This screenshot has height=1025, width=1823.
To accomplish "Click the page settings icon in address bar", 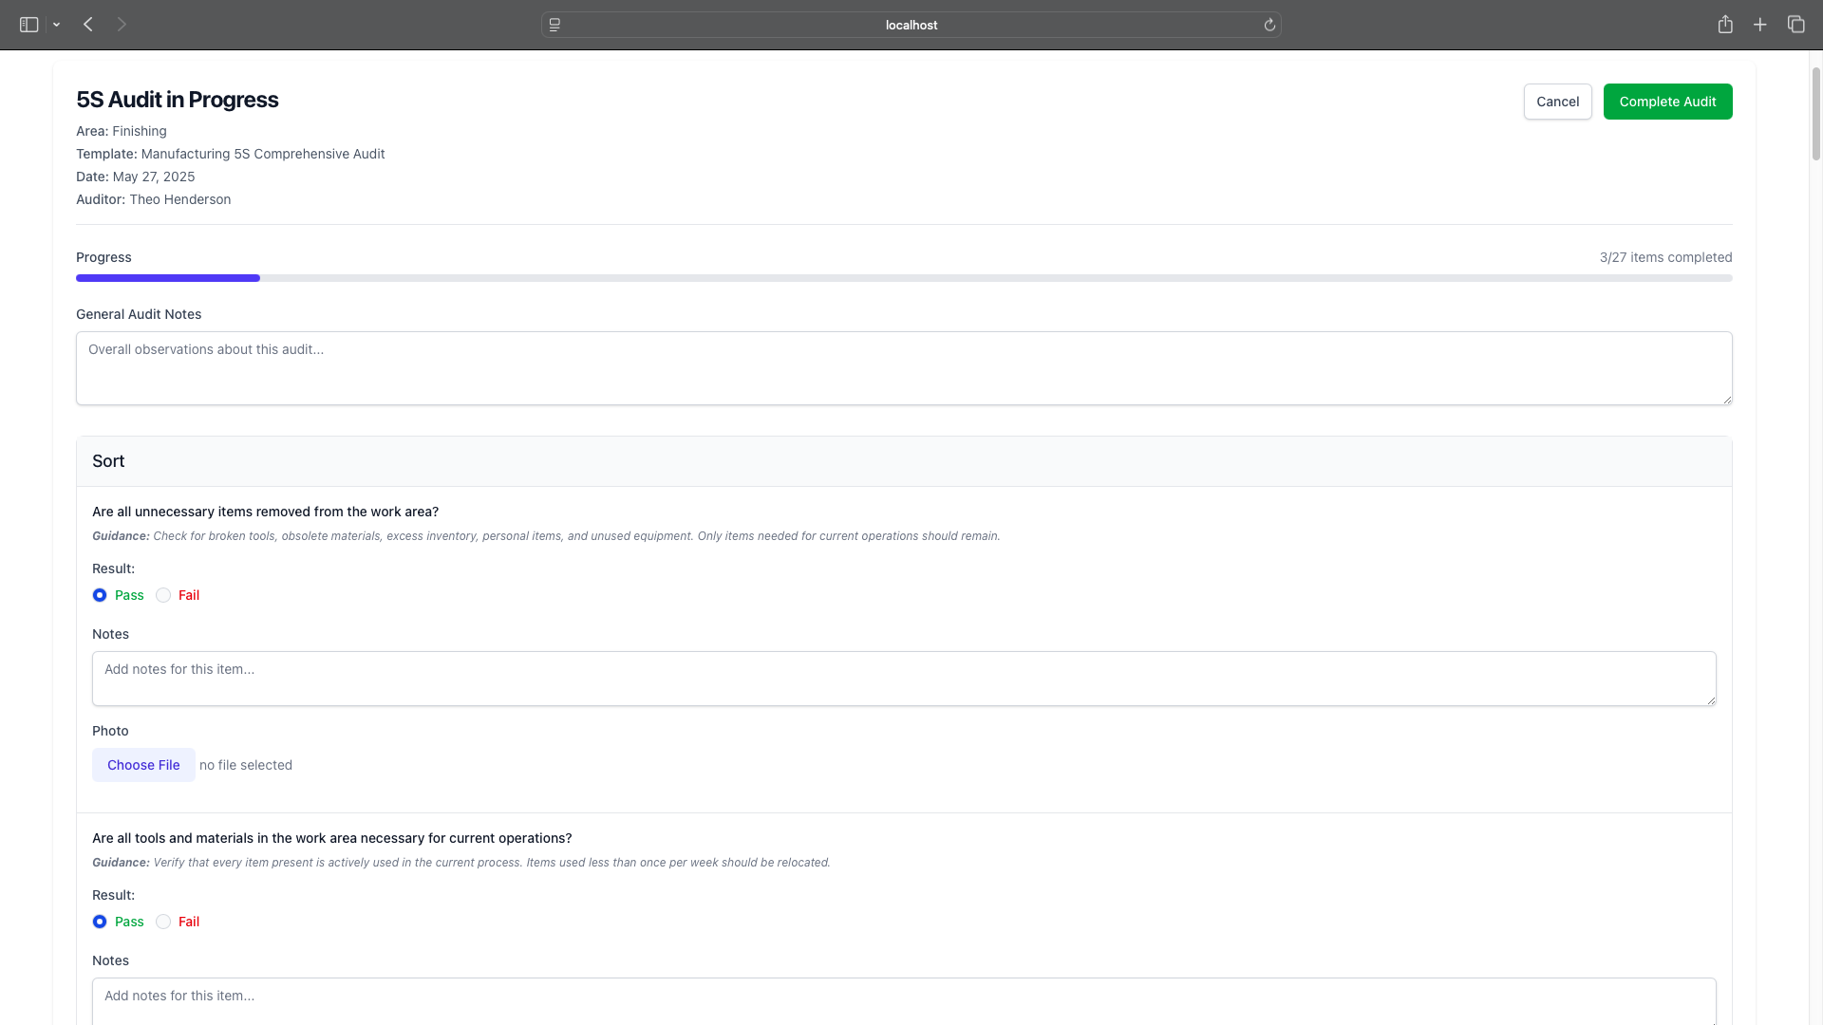I will [x=555, y=25].
